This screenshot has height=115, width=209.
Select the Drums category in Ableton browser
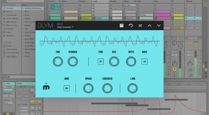tap(11, 12)
